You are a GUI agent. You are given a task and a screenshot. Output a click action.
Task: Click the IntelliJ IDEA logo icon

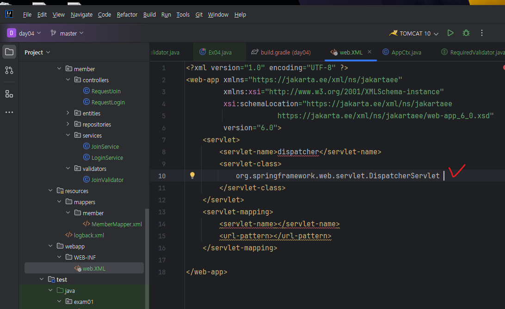click(9, 14)
